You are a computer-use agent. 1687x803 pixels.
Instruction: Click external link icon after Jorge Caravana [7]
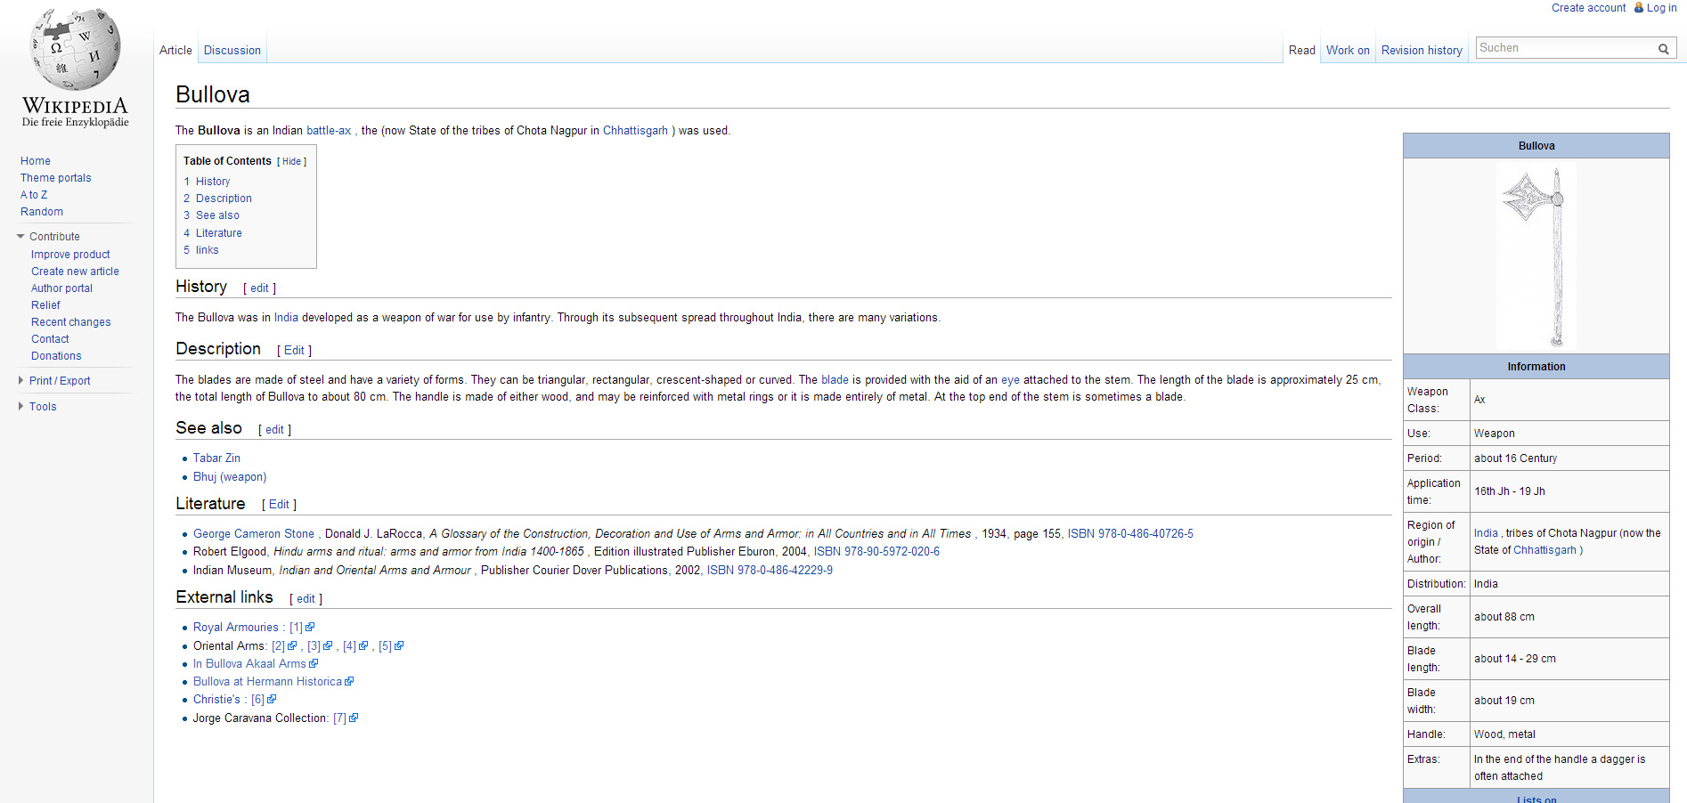[354, 718]
